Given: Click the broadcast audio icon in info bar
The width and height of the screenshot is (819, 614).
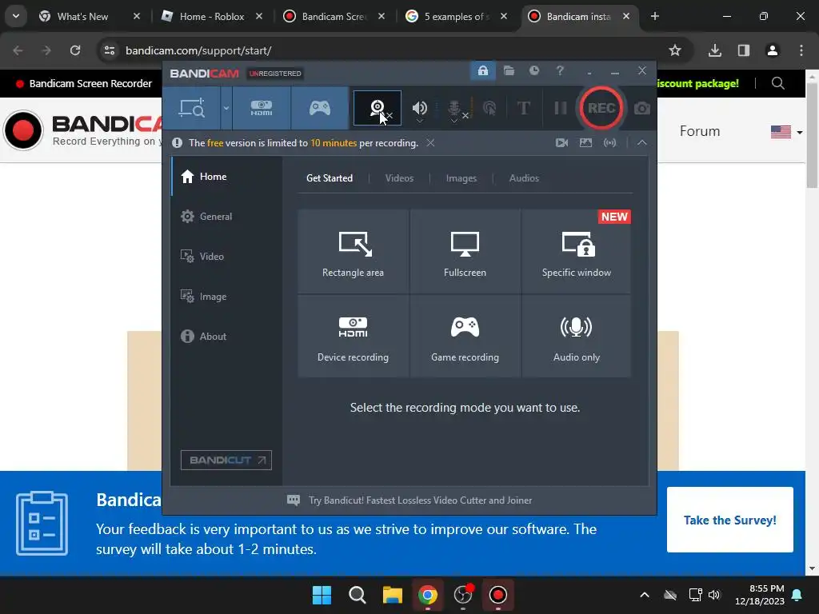Looking at the screenshot, I should 609,142.
